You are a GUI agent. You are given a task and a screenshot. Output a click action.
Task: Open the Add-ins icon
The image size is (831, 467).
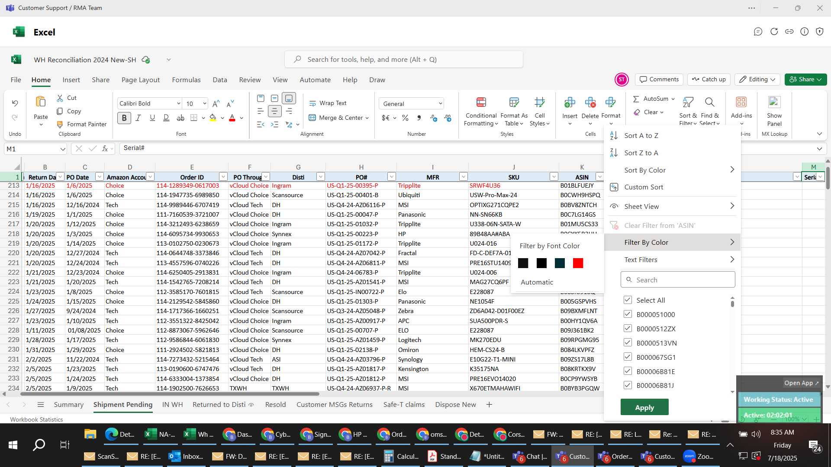(741, 102)
